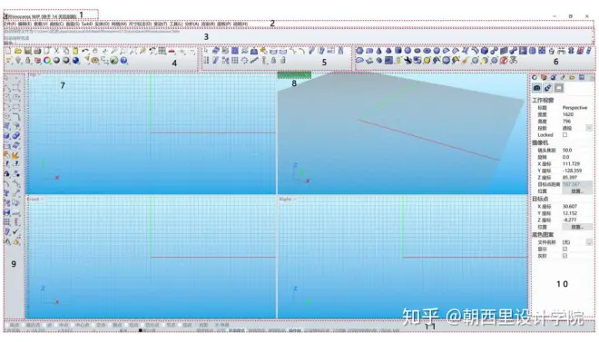Viewport: 599px width, 342px height.
Task: Click 放置 button under 摄像机 section
Action: [x=577, y=191]
